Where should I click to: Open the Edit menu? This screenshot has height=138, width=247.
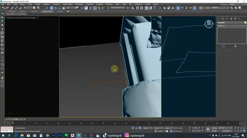8,4
